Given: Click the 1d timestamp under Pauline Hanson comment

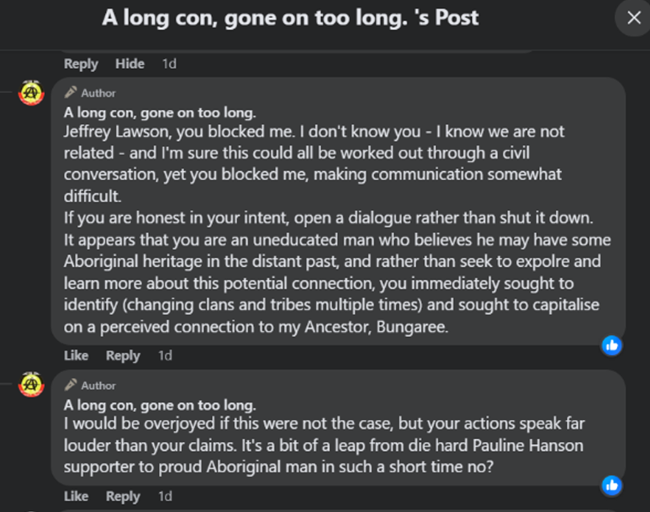Looking at the screenshot, I should tap(165, 496).
